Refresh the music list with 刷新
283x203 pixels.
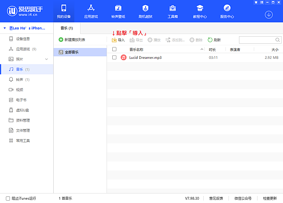tap(214, 40)
